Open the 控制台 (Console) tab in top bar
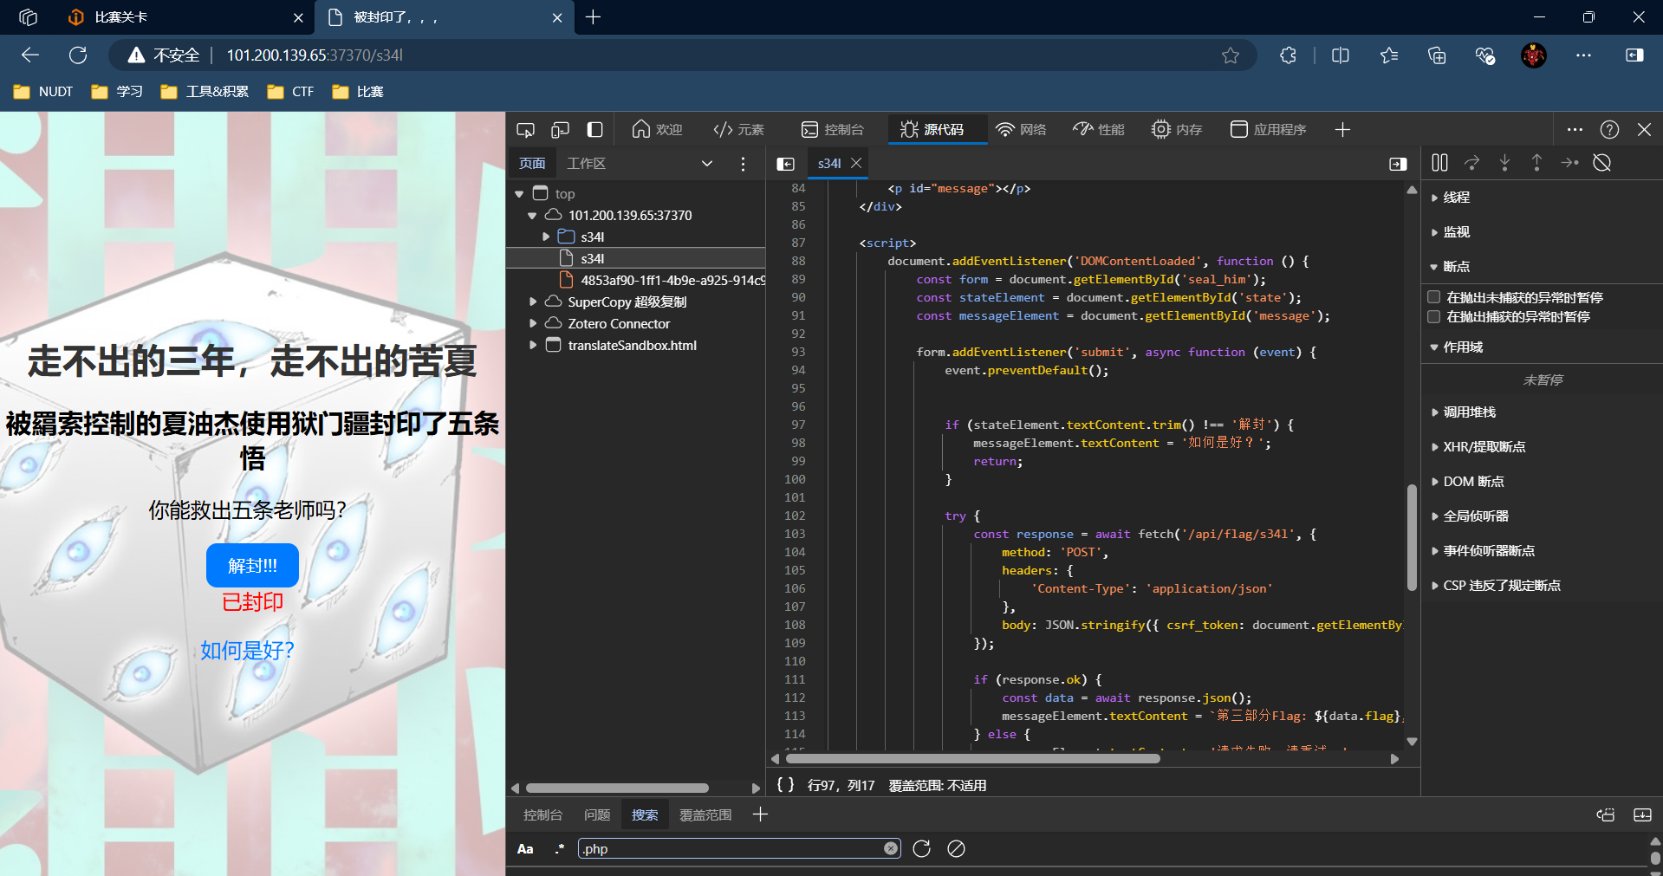The image size is (1663, 876). (x=833, y=130)
